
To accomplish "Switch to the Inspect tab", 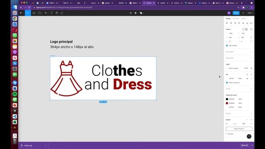I will pos(243,19).
